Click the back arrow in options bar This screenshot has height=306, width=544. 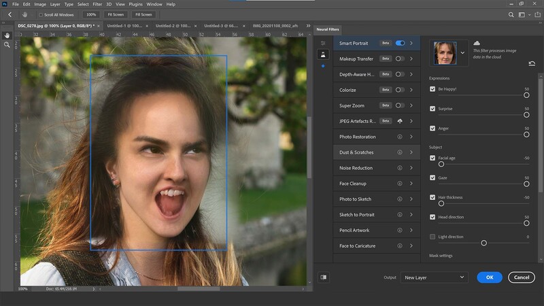[x=10, y=14]
